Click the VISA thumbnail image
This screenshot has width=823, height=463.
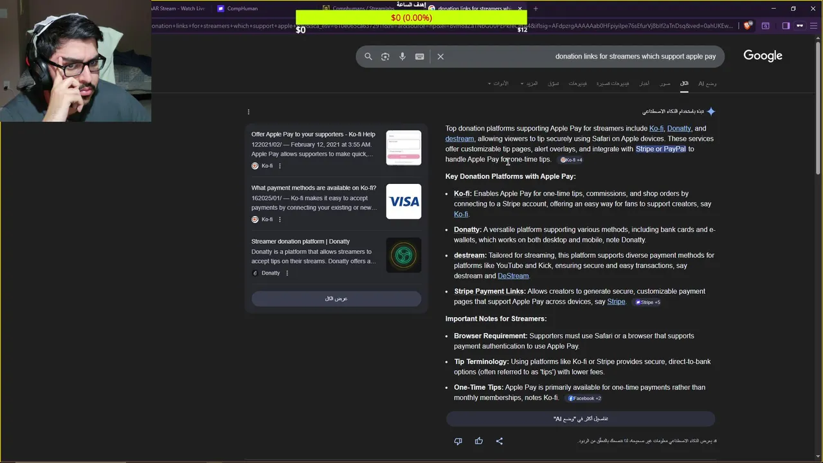pyautogui.click(x=404, y=201)
